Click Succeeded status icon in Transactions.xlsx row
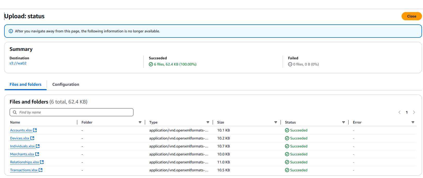This screenshot has width=423, height=178. point(287,170)
